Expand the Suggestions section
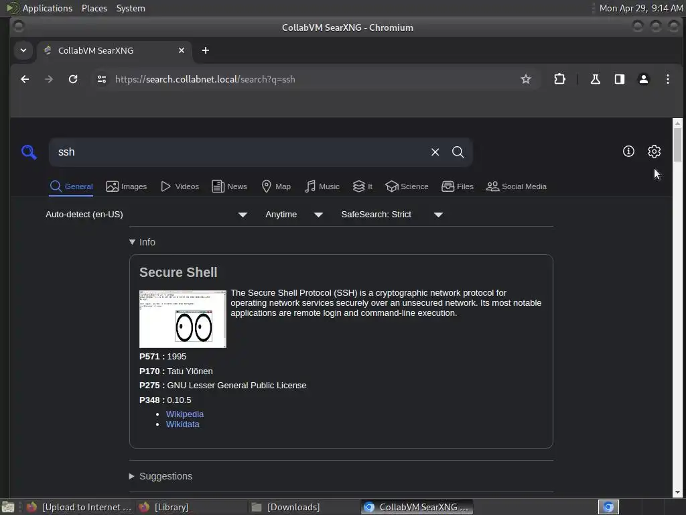The height and width of the screenshot is (515, 686). (x=161, y=476)
